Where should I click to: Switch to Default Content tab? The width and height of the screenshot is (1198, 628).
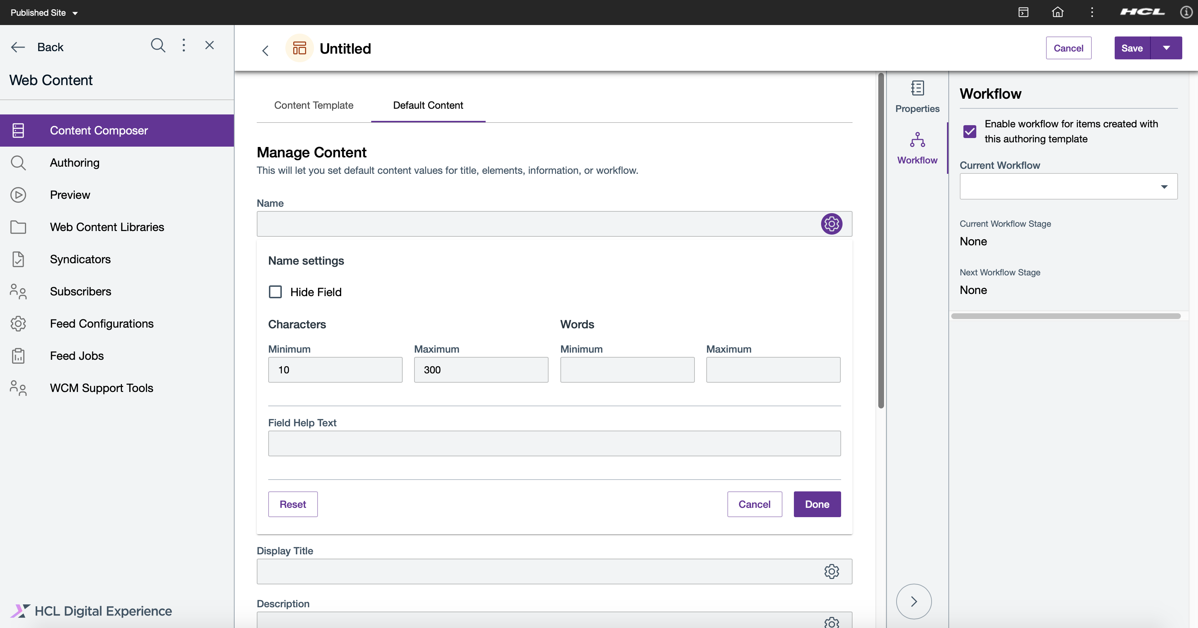coord(428,105)
